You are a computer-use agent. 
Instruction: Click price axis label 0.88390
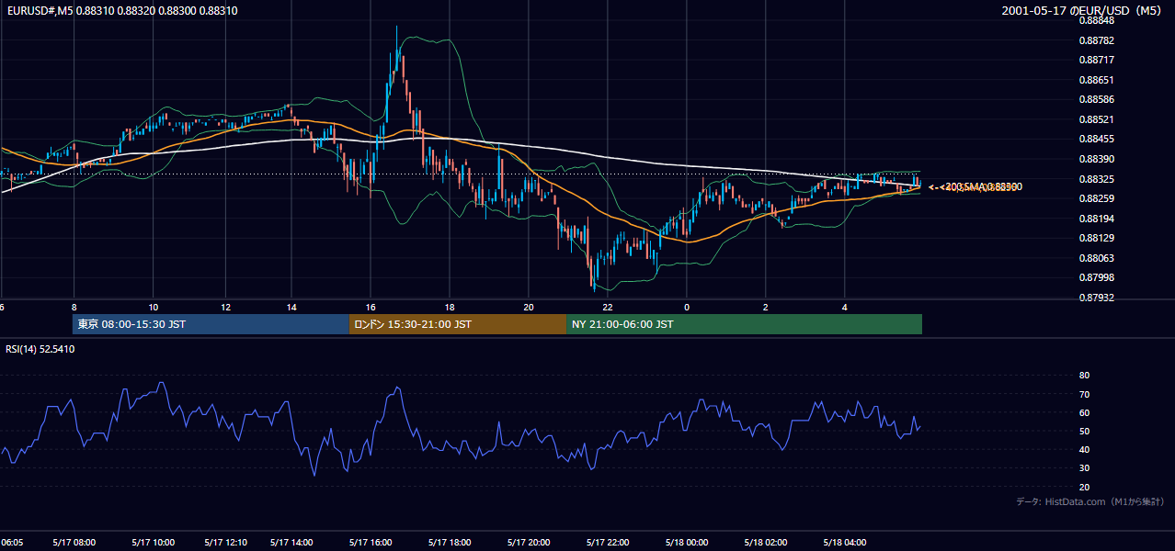click(1096, 159)
